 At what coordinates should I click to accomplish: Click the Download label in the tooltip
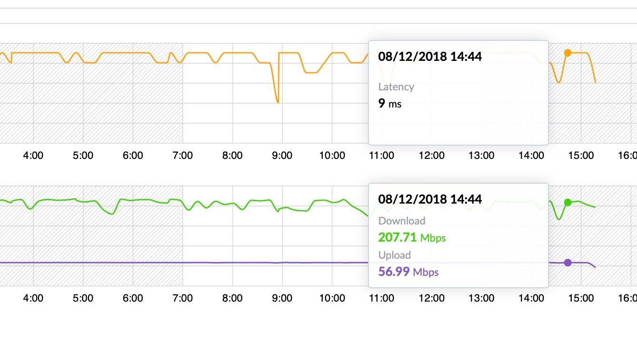click(x=401, y=221)
